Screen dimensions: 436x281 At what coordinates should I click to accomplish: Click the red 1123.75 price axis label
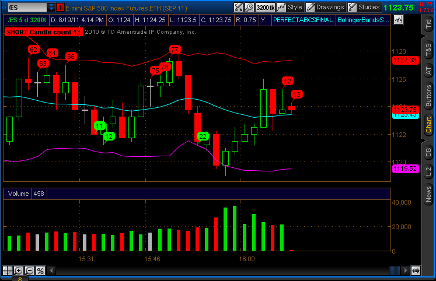[405, 110]
